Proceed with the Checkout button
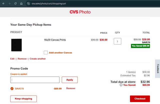 point(140,99)
